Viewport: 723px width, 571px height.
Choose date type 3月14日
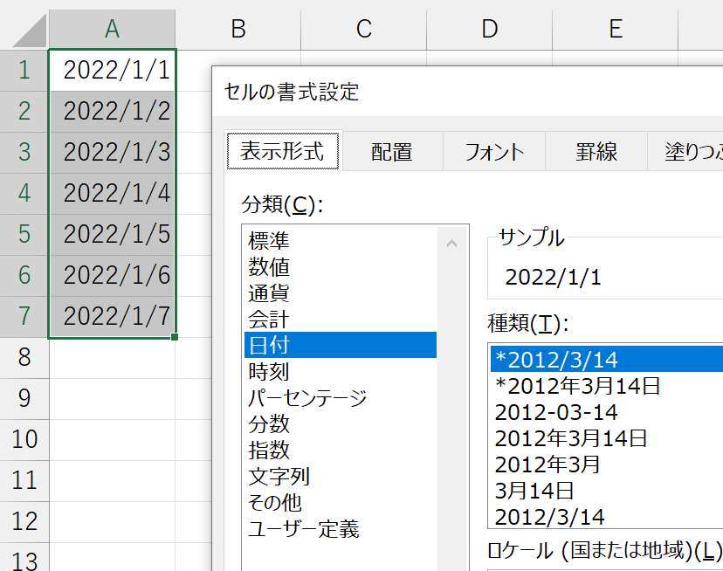[x=606, y=491]
